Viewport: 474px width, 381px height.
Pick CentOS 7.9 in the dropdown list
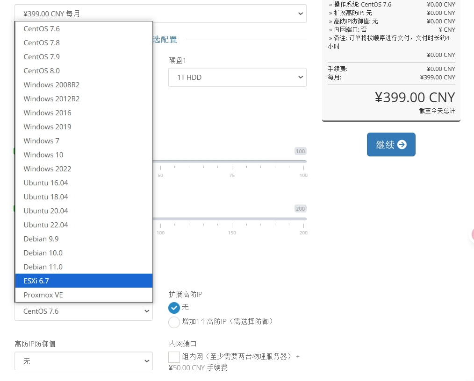(84, 57)
